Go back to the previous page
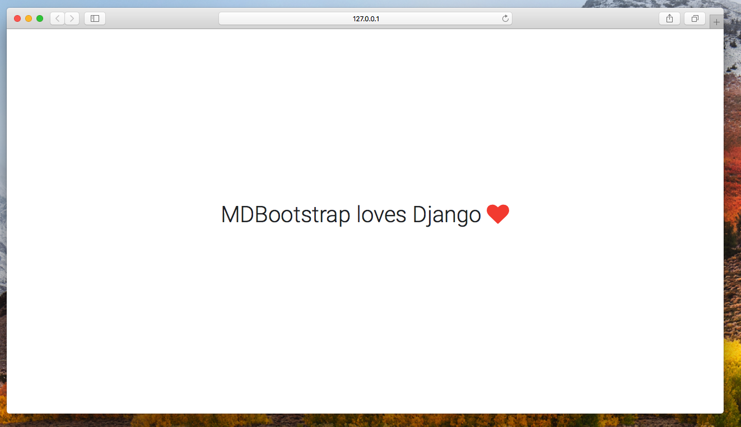The width and height of the screenshot is (741, 427). pos(58,18)
